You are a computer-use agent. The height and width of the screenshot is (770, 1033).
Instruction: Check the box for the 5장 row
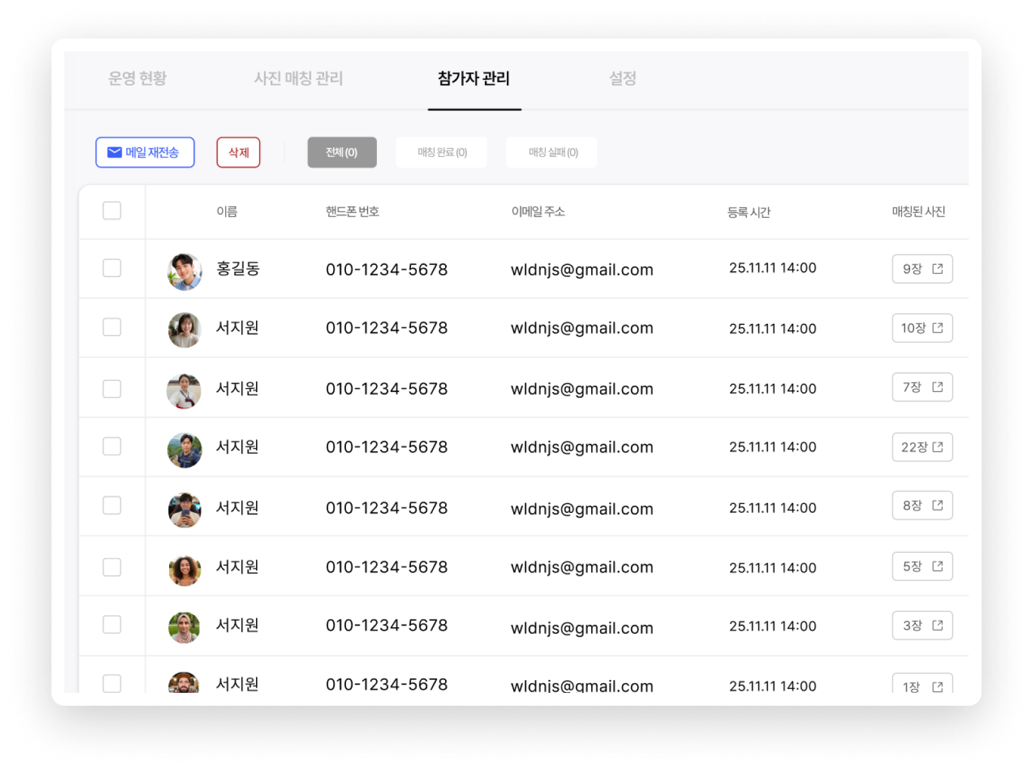click(112, 567)
